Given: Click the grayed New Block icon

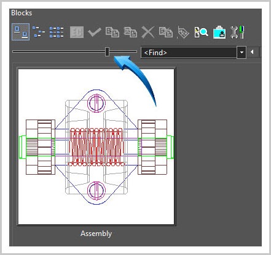Looking at the screenshot, I should coord(77,32).
